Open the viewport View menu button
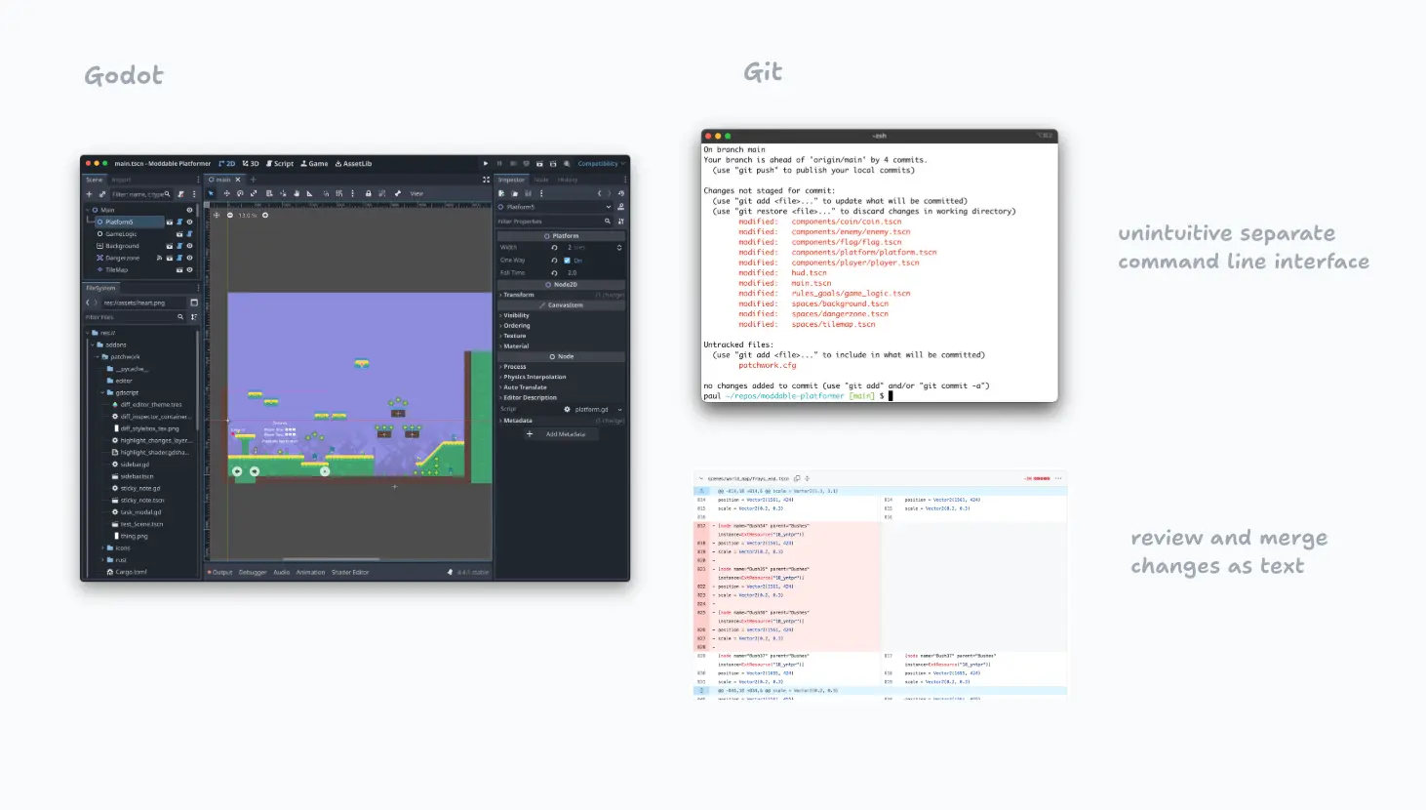 416,193
